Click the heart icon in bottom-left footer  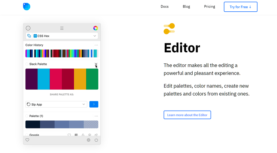click(x=27, y=140)
